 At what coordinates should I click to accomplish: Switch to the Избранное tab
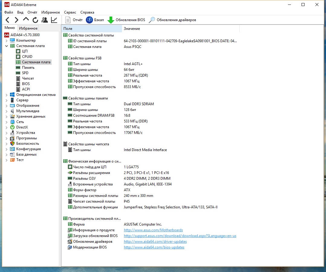pos(28,28)
